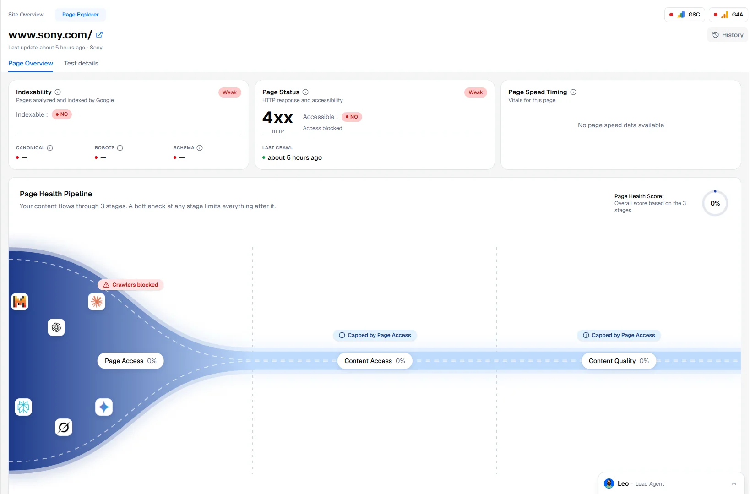Show info tooltip for Indexability
The width and height of the screenshot is (750, 494).
(x=58, y=92)
